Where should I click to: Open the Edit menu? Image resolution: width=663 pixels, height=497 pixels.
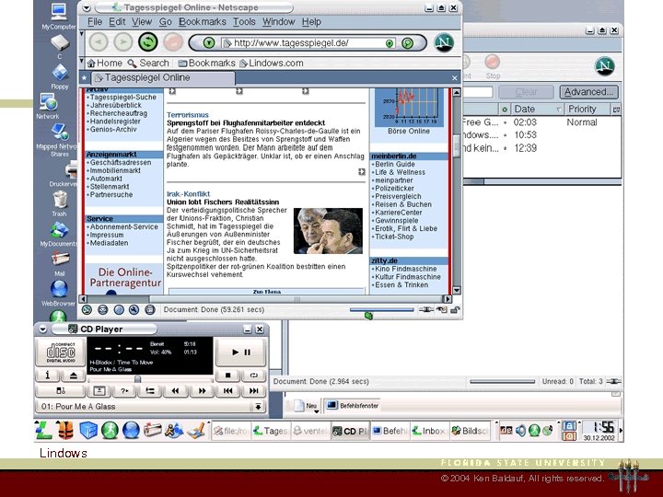[117, 21]
